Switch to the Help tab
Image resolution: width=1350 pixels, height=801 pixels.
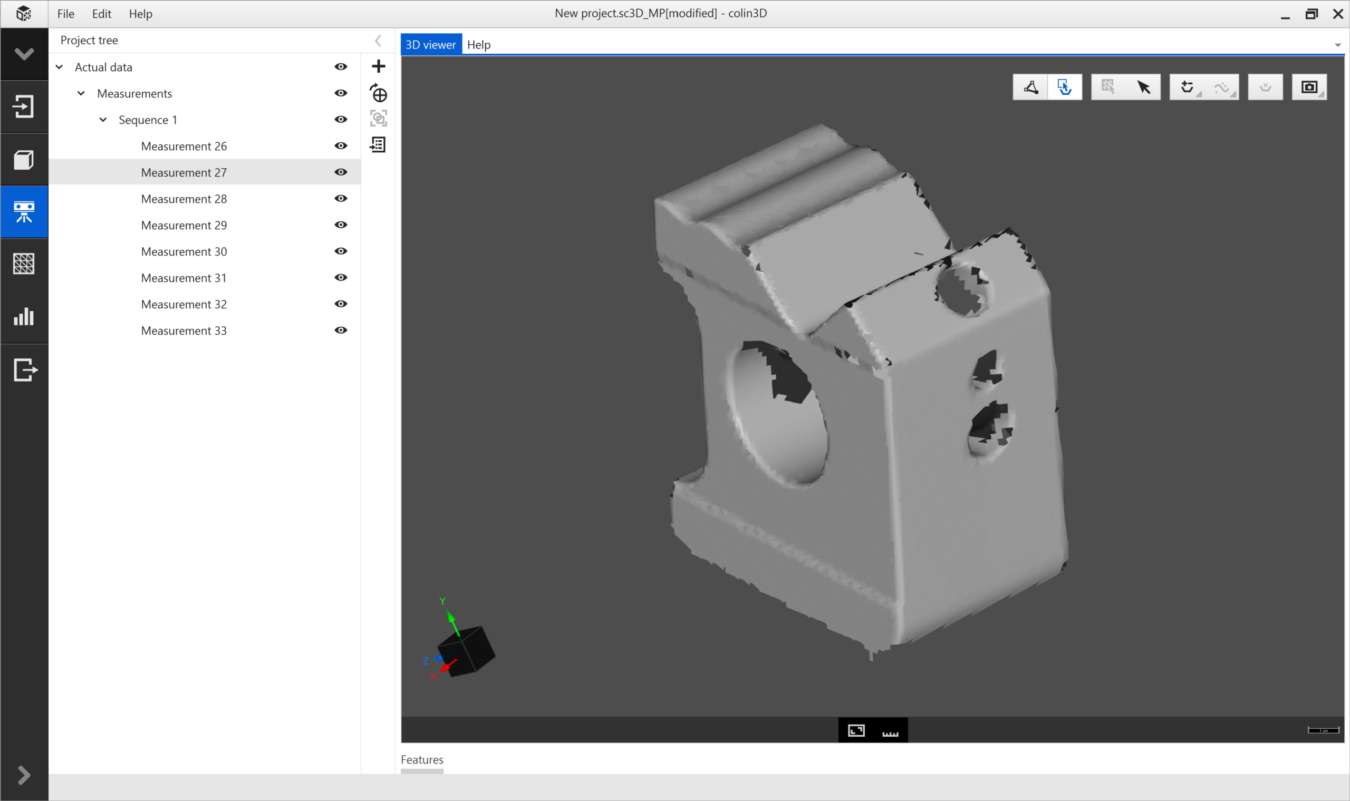[x=478, y=45]
